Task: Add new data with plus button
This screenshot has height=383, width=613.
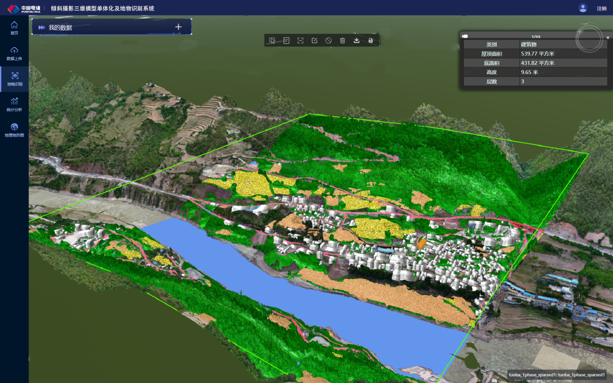Action: (179, 27)
